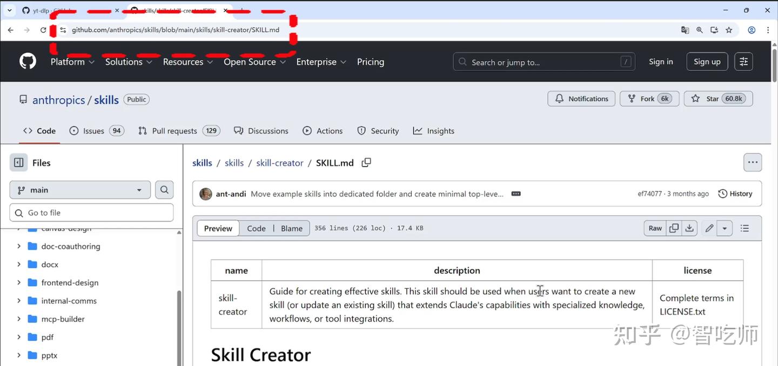Image resolution: width=778 pixels, height=366 pixels.
Task: Open the mcp-builder folder
Action: 63,319
